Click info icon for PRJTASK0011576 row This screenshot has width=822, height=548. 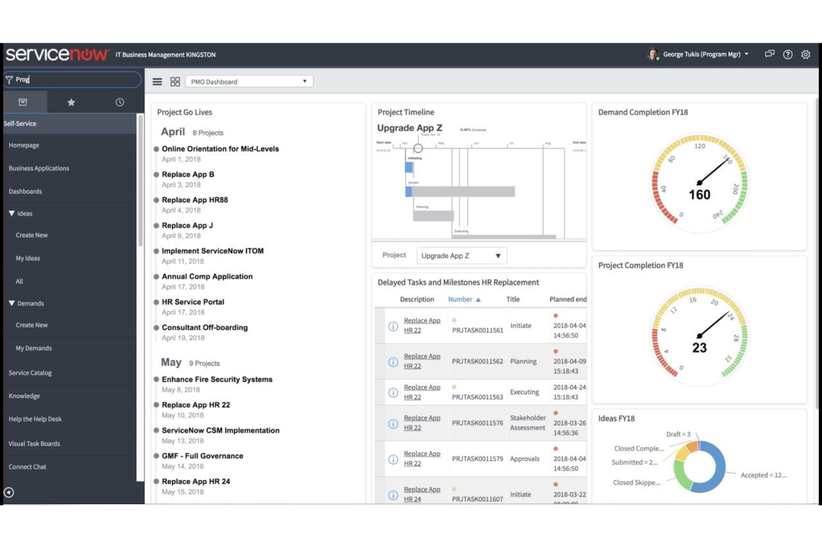(x=393, y=424)
